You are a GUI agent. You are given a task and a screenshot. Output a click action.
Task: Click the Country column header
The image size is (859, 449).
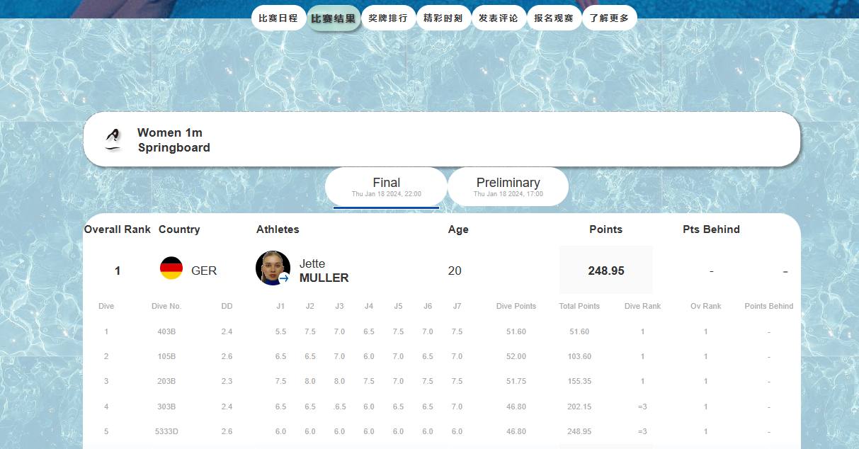[179, 229]
